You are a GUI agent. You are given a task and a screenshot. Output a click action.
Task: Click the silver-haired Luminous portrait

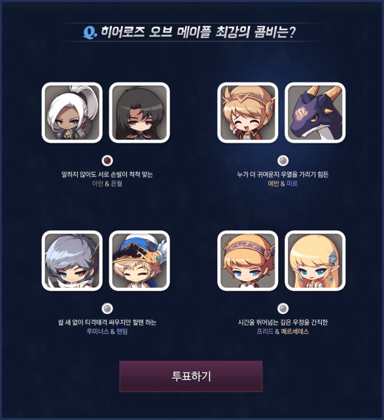(72, 260)
